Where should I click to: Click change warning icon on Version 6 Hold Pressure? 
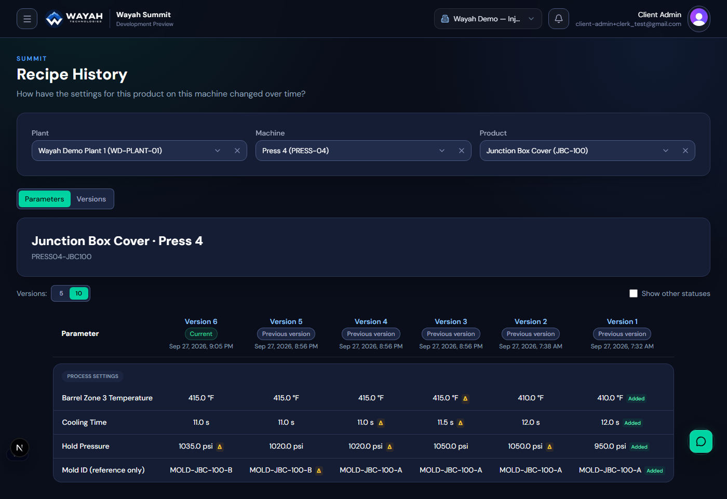click(220, 447)
